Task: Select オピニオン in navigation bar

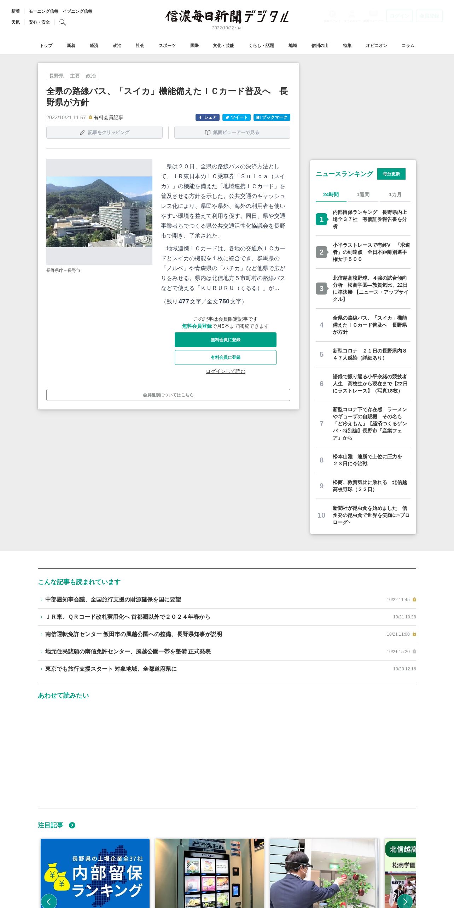Action: 377,46
